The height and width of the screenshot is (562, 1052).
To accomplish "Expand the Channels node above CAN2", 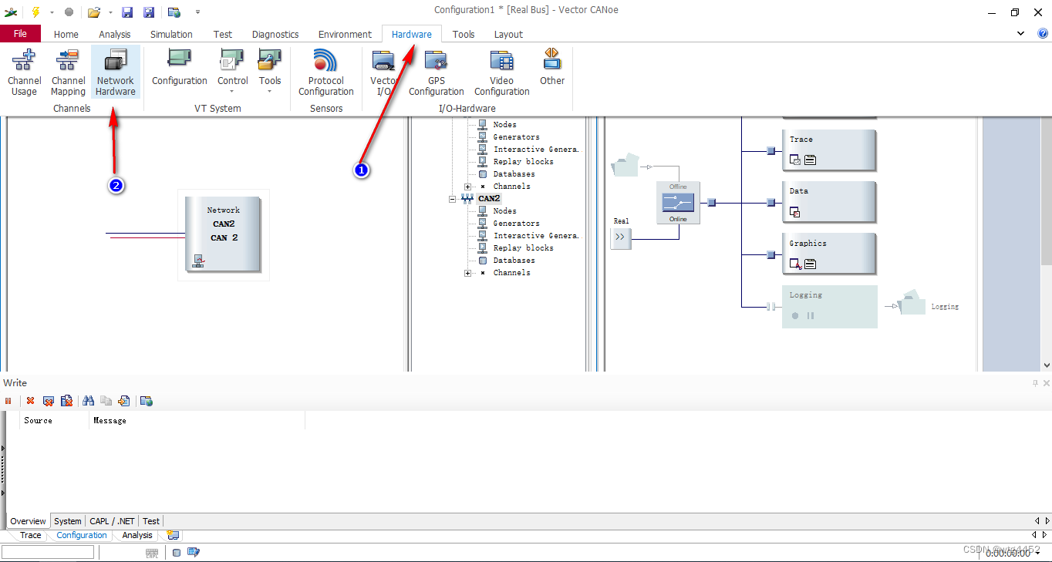I will [x=467, y=187].
